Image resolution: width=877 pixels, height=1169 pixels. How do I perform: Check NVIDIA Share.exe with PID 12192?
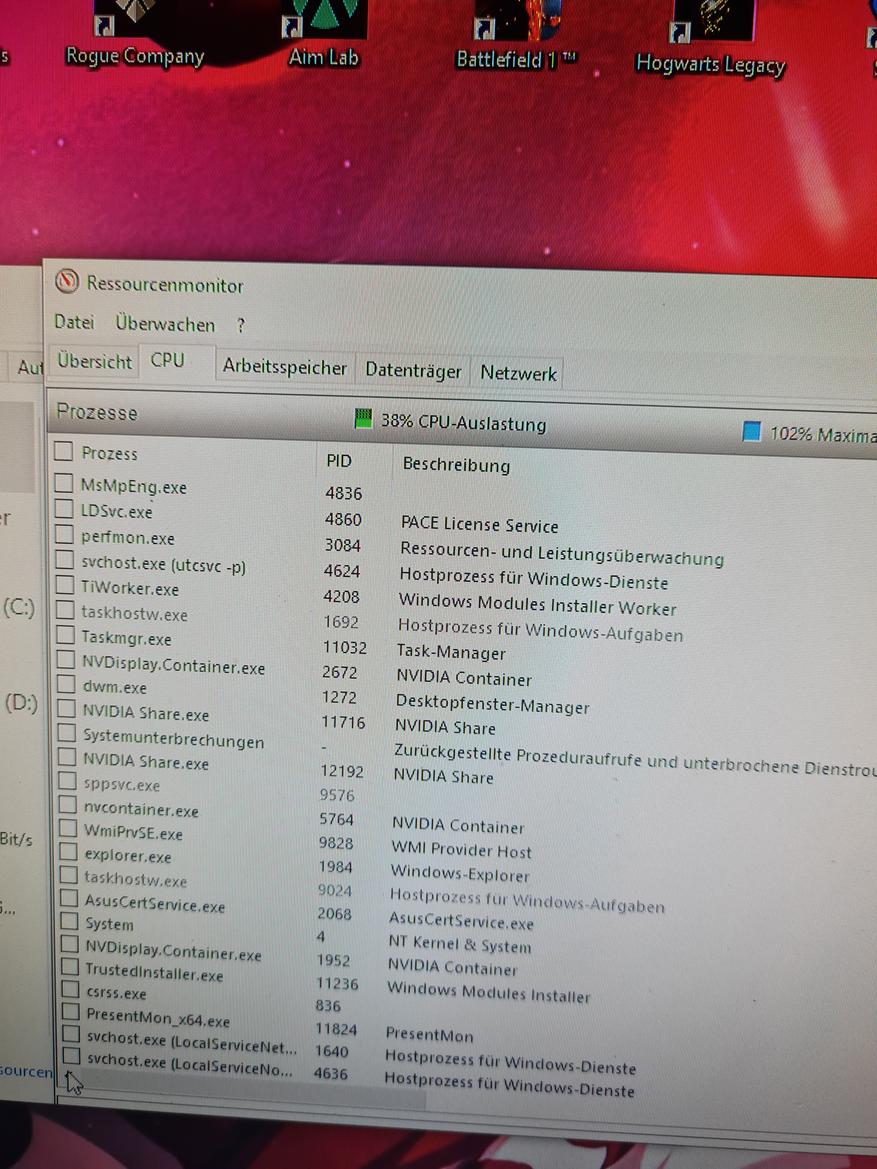pyautogui.click(x=67, y=757)
